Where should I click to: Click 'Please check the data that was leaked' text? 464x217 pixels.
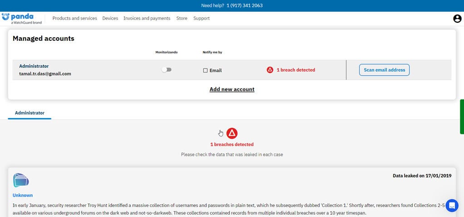tap(232, 154)
